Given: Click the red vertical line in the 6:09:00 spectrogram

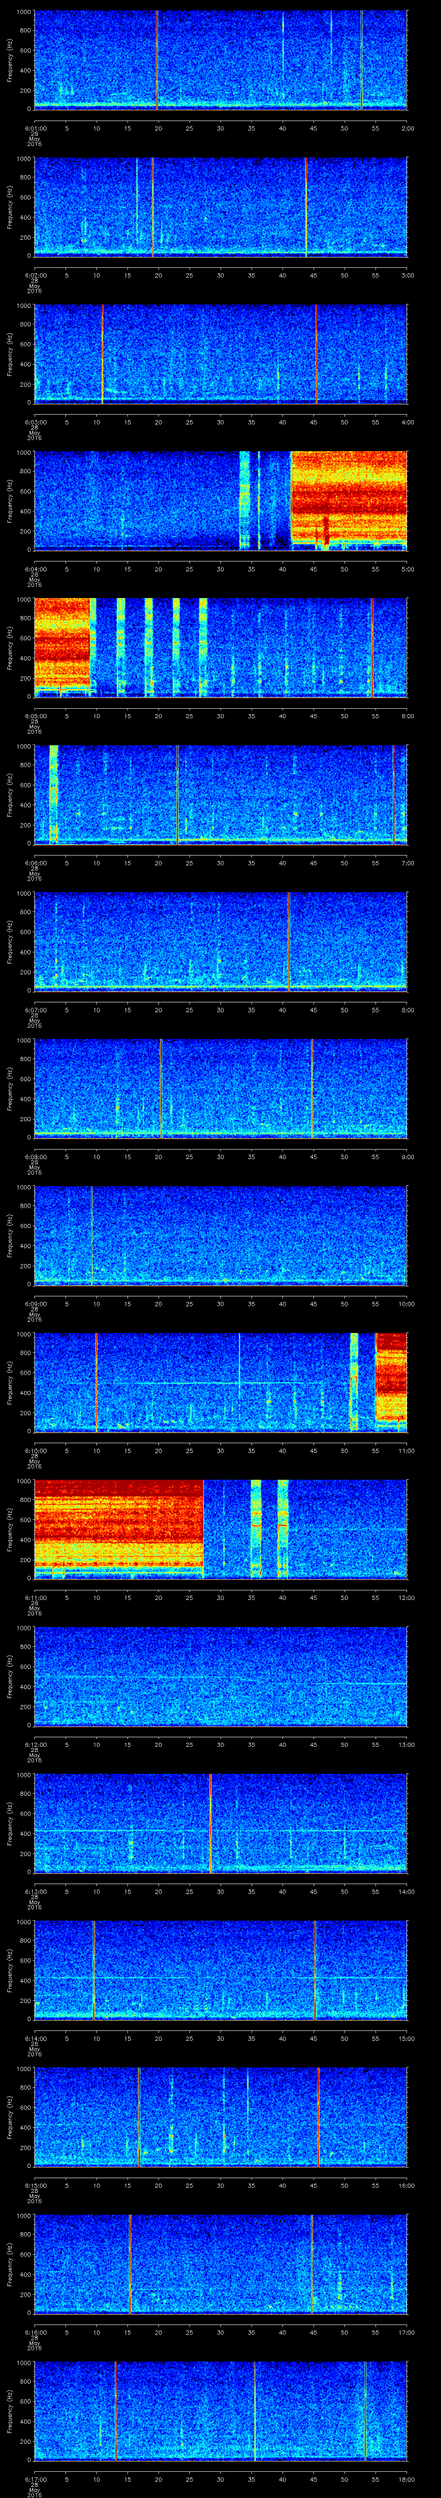Looking at the screenshot, I should click(91, 1235).
